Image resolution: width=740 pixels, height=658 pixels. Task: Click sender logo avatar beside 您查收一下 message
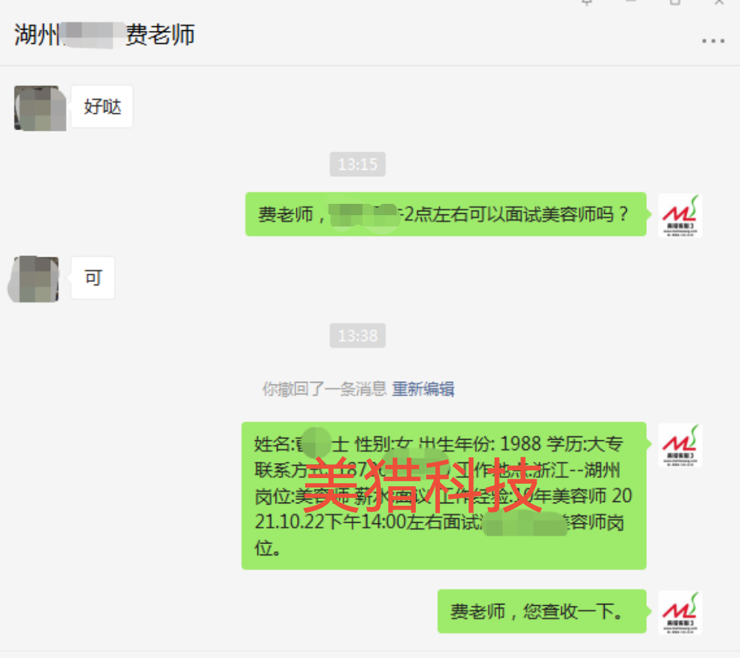pos(680,612)
